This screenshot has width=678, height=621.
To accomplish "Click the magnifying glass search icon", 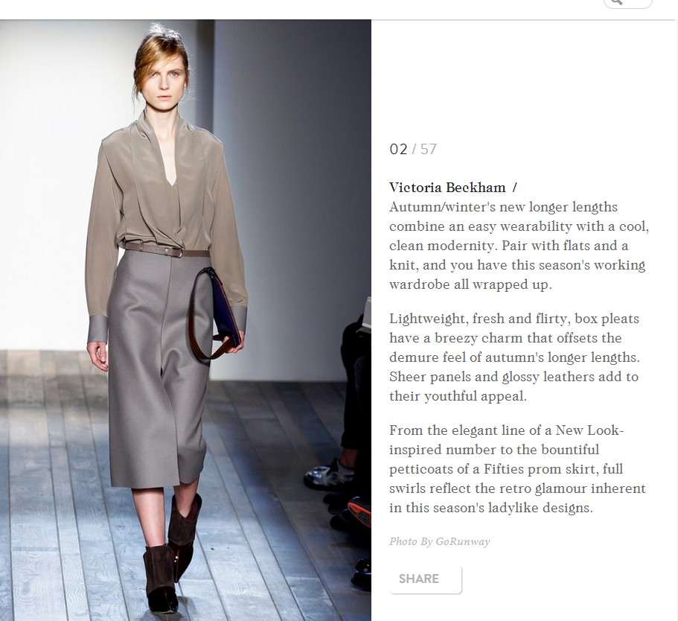I will pos(617,1).
